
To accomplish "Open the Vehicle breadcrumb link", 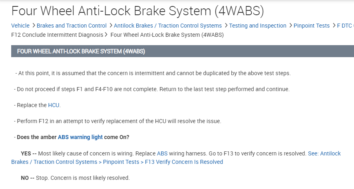I will point(20,26).
